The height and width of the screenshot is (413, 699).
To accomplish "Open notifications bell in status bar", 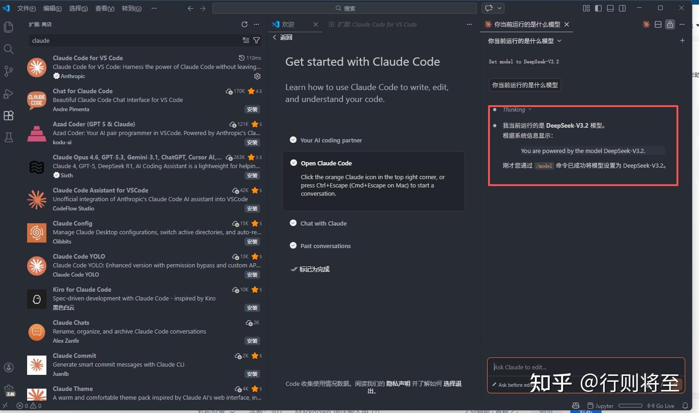I will coord(685,406).
